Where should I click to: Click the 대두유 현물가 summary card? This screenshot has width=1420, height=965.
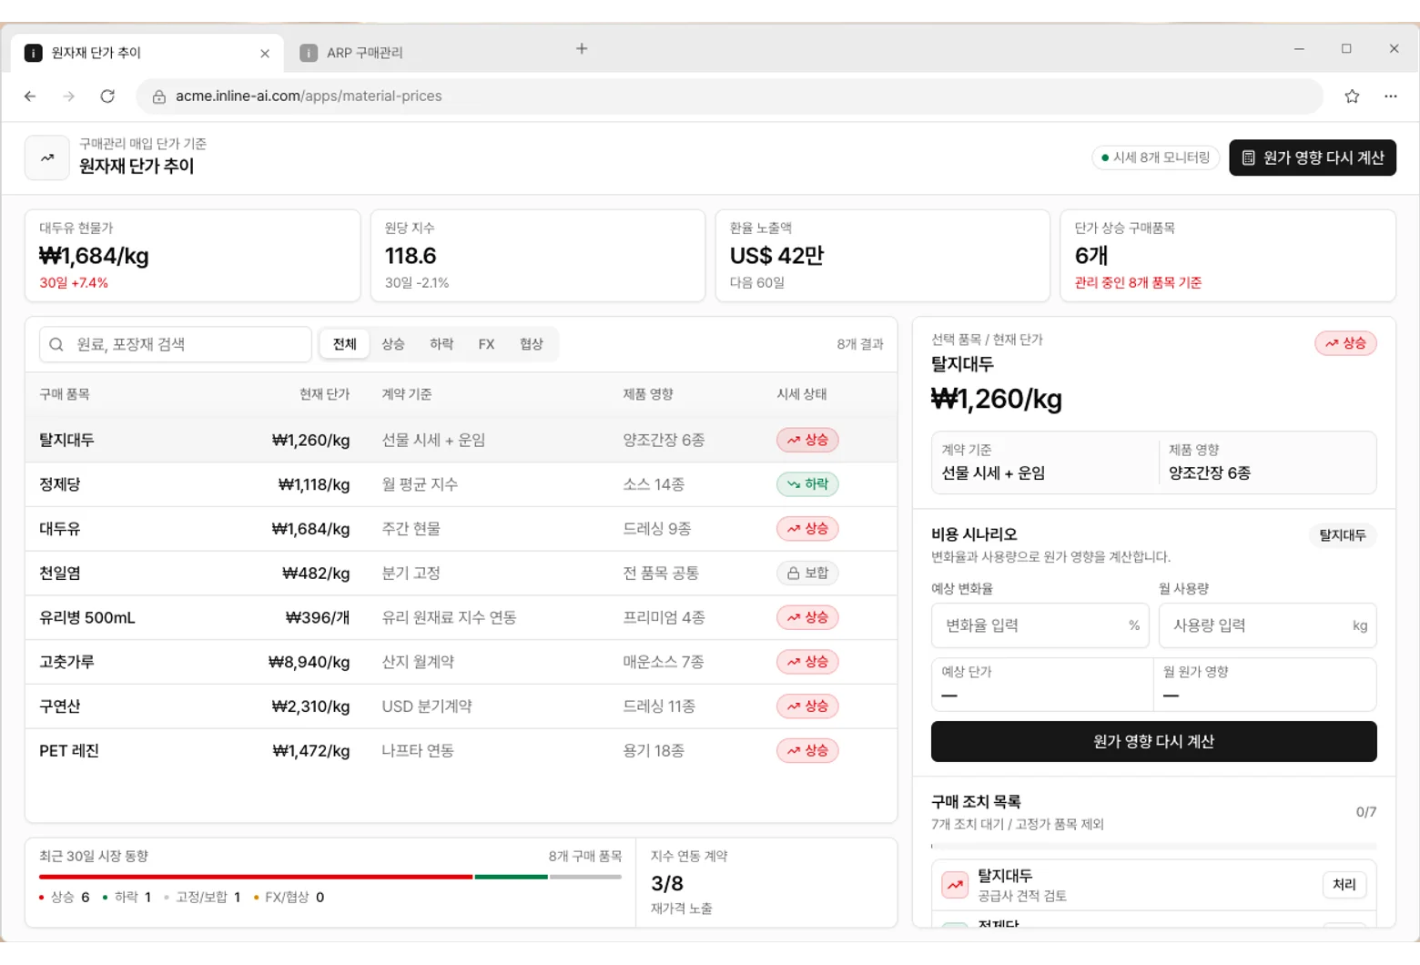point(193,256)
